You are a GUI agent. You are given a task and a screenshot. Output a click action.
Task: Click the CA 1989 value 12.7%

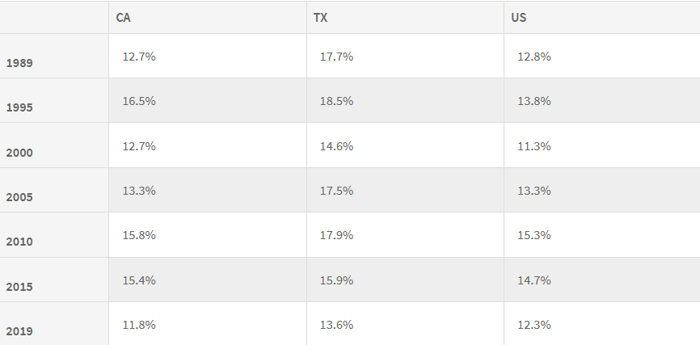coord(139,57)
